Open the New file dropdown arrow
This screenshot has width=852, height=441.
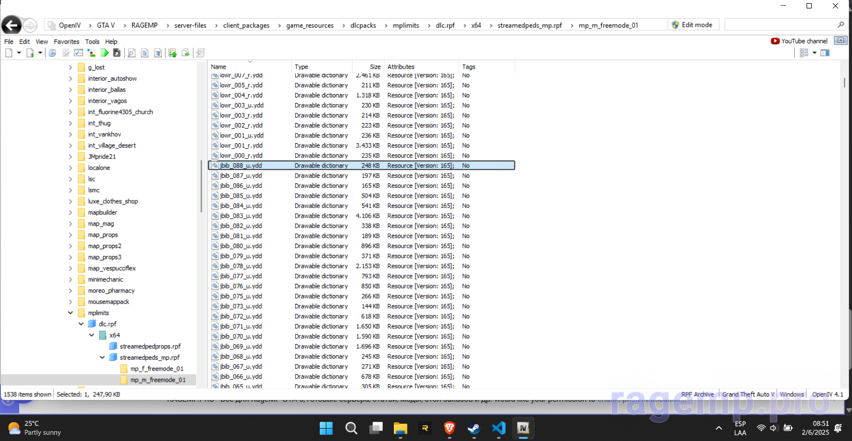(19, 53)
